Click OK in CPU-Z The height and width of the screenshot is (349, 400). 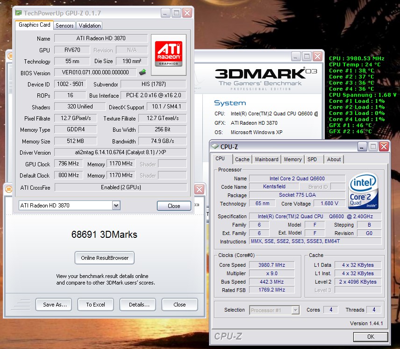[371, 337]
